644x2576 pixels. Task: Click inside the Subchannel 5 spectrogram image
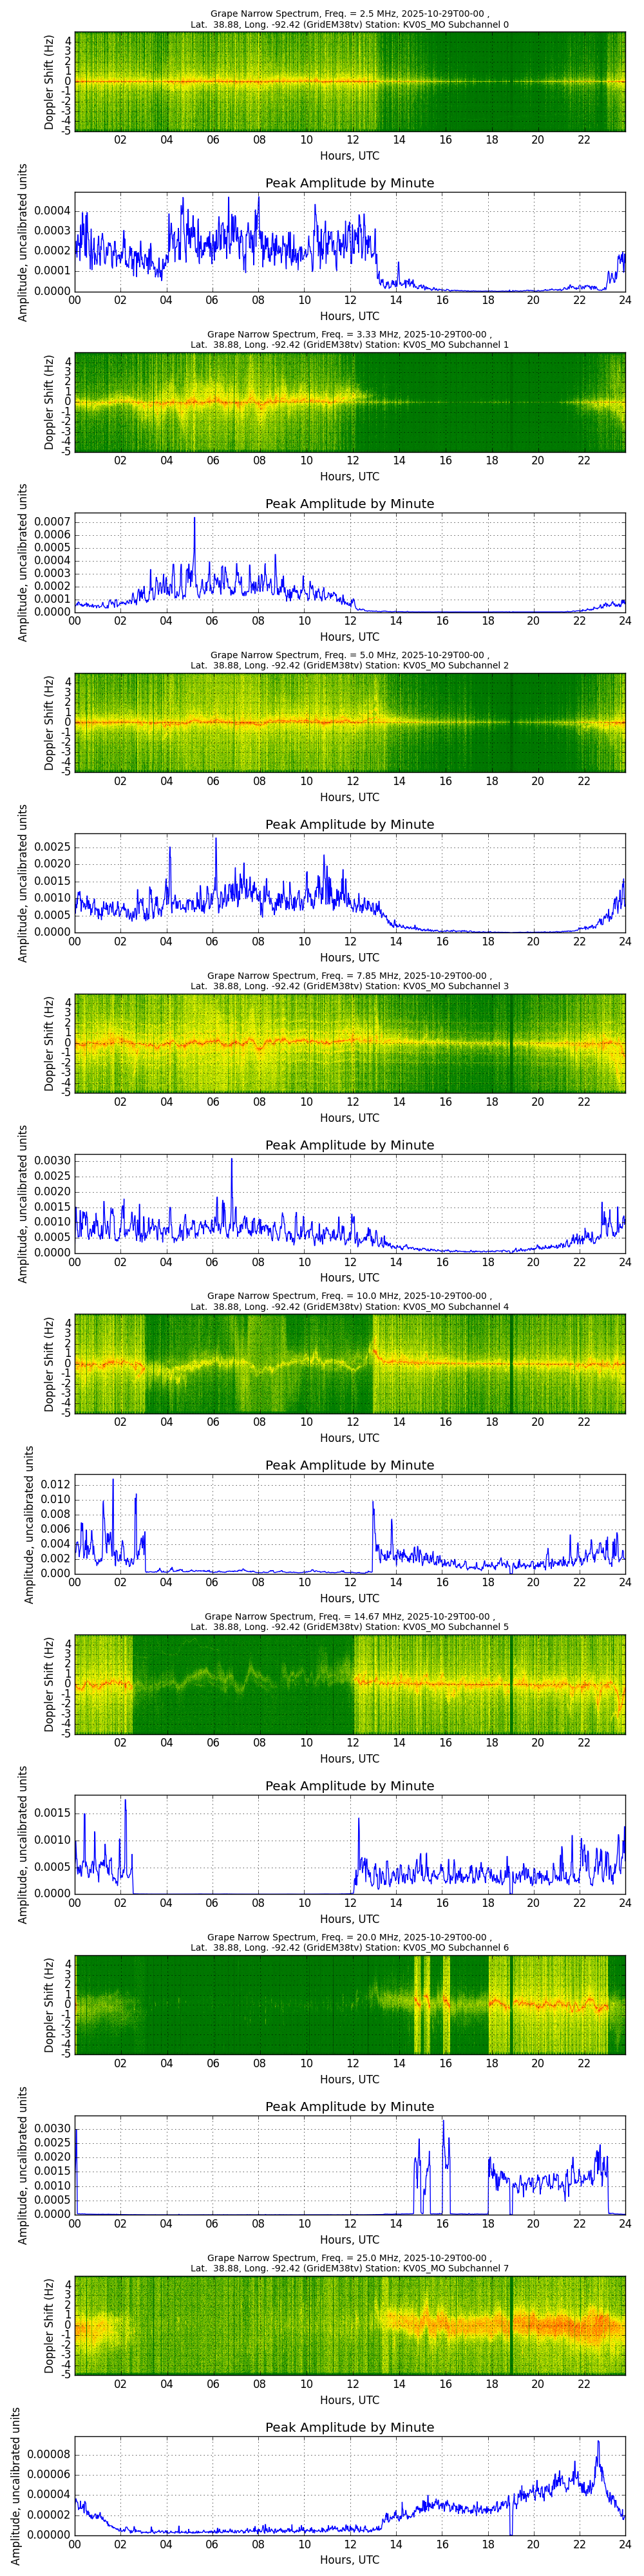click(x=350, y=1684)
